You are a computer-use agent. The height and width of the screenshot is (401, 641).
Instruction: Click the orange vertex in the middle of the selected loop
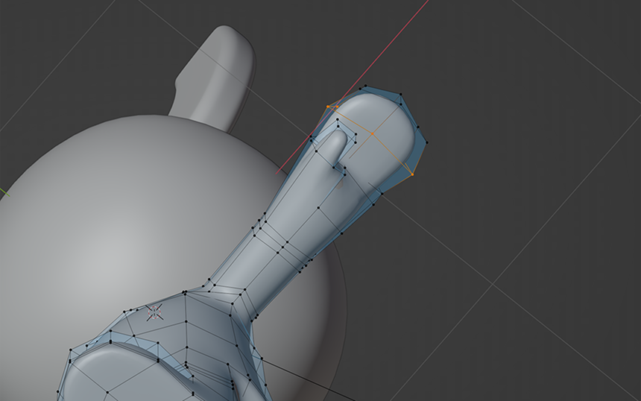[373, 135]
